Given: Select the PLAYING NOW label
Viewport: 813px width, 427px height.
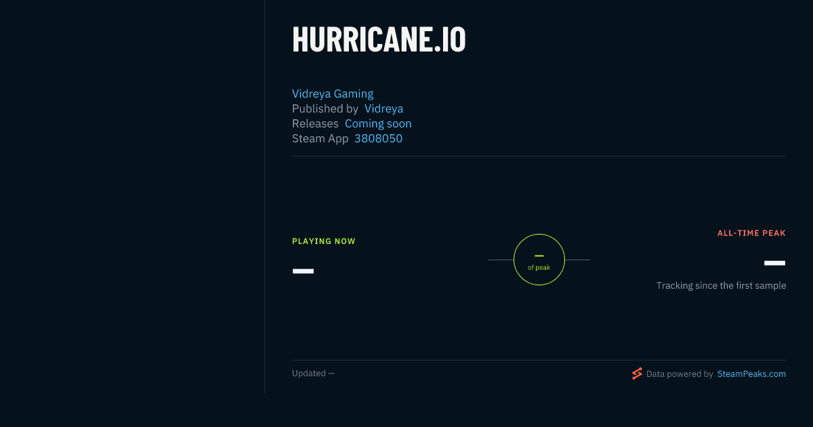Looking at the screenshot, I should coord(324,241).
